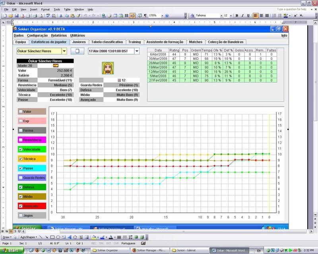Screen dimensions: 318x254
Task: Open the Insert menu
Action: pos(33,9)
